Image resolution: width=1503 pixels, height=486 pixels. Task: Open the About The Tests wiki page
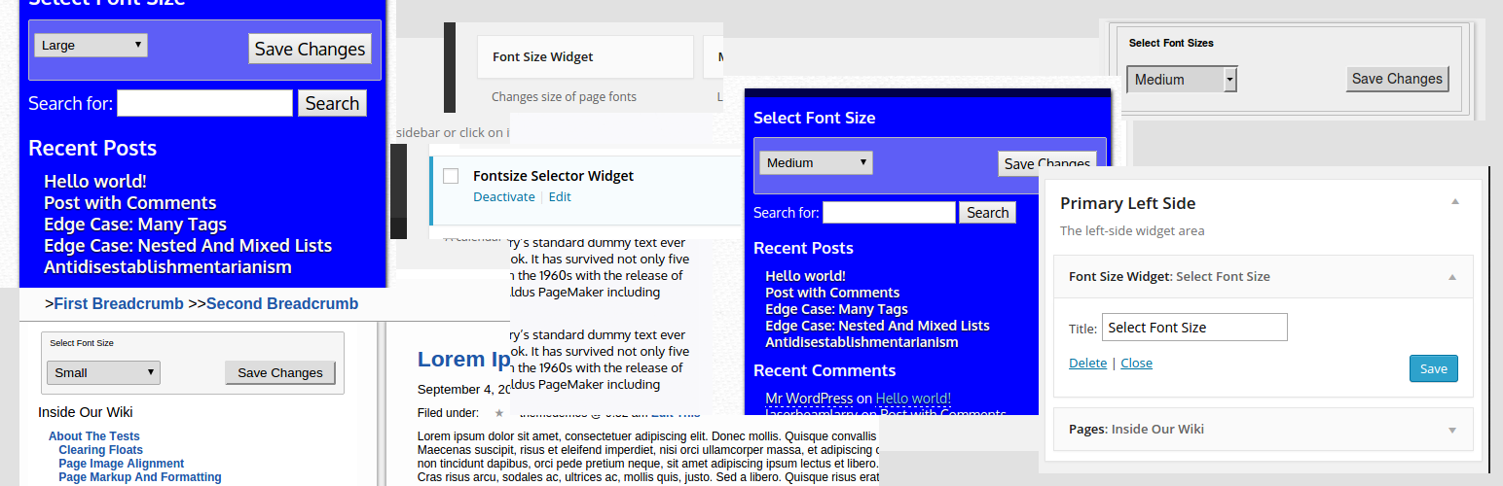94,436
